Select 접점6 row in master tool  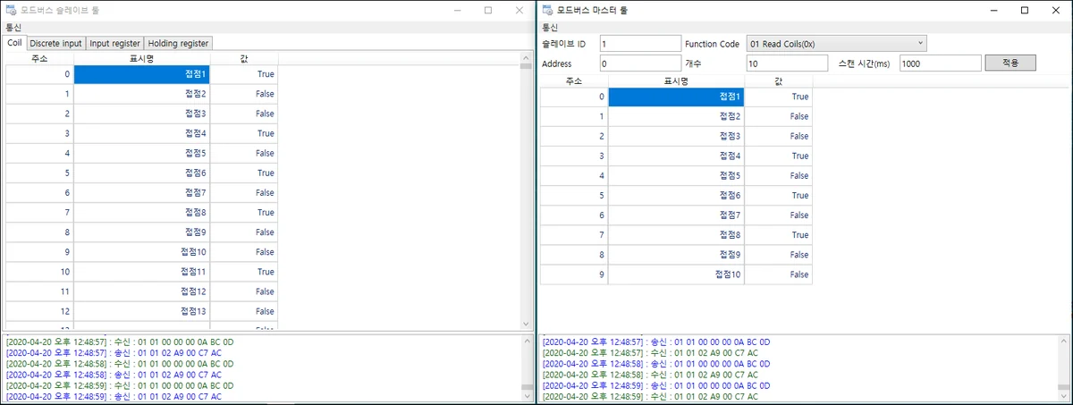[677, 195]
